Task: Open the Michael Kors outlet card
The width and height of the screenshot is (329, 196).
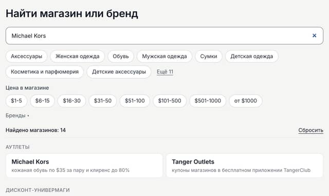Action: tap(84, 166)
